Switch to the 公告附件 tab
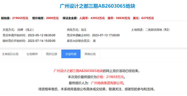Screen dimensions: 187x96 coord(32,54)
